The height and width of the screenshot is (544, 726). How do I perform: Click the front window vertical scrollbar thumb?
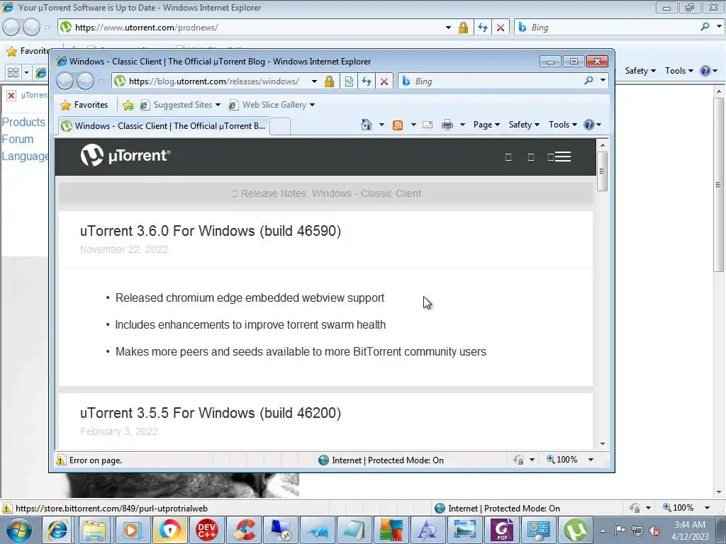pyautogui.click(x=602, y=171)
